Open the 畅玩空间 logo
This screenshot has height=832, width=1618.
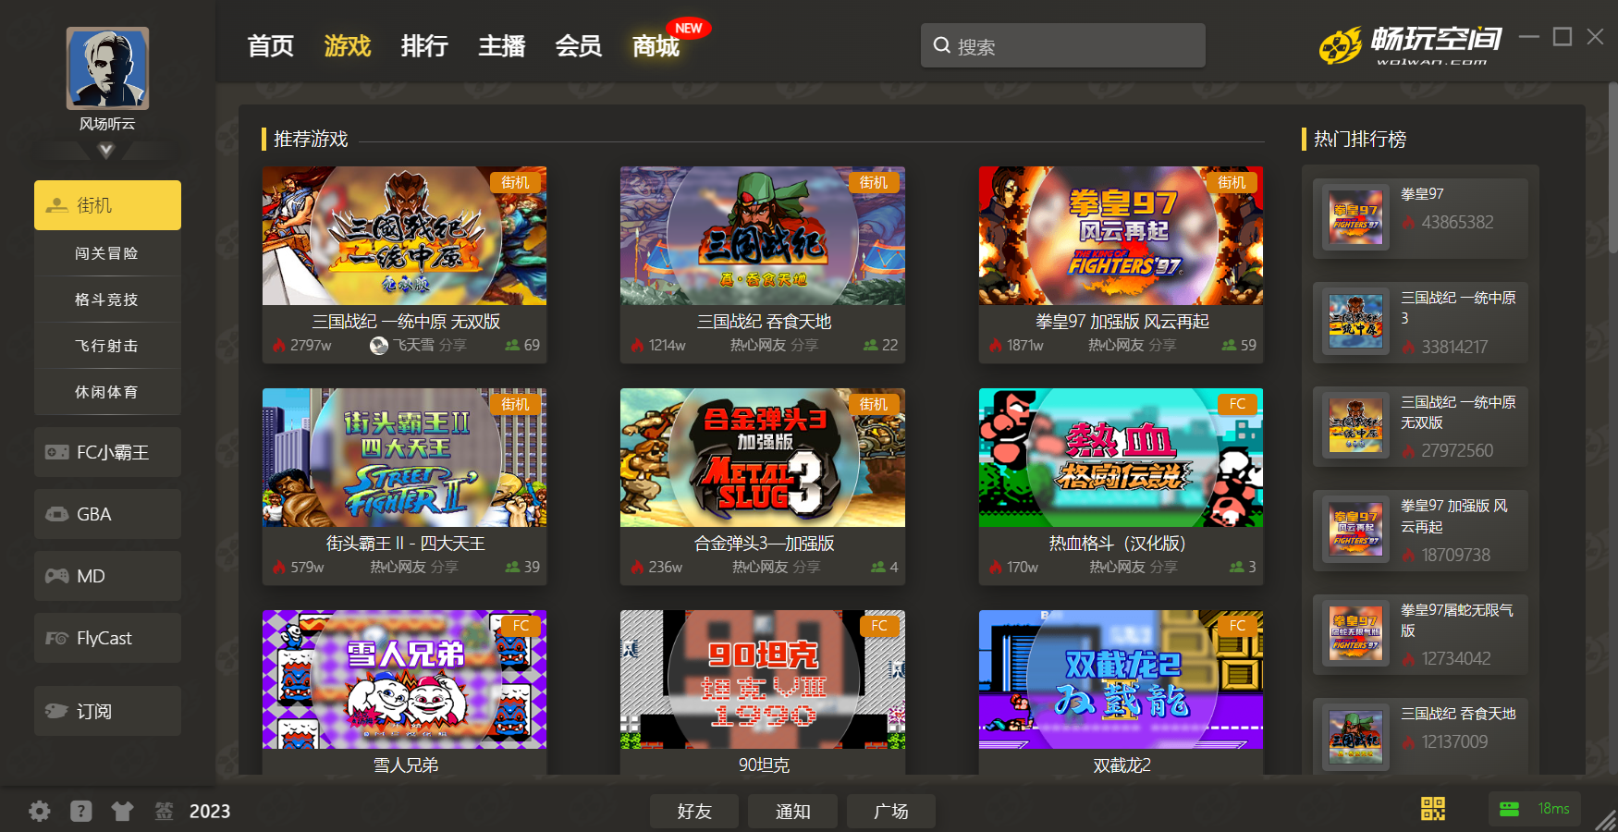pyautogui.click(x=1410, y=44)
